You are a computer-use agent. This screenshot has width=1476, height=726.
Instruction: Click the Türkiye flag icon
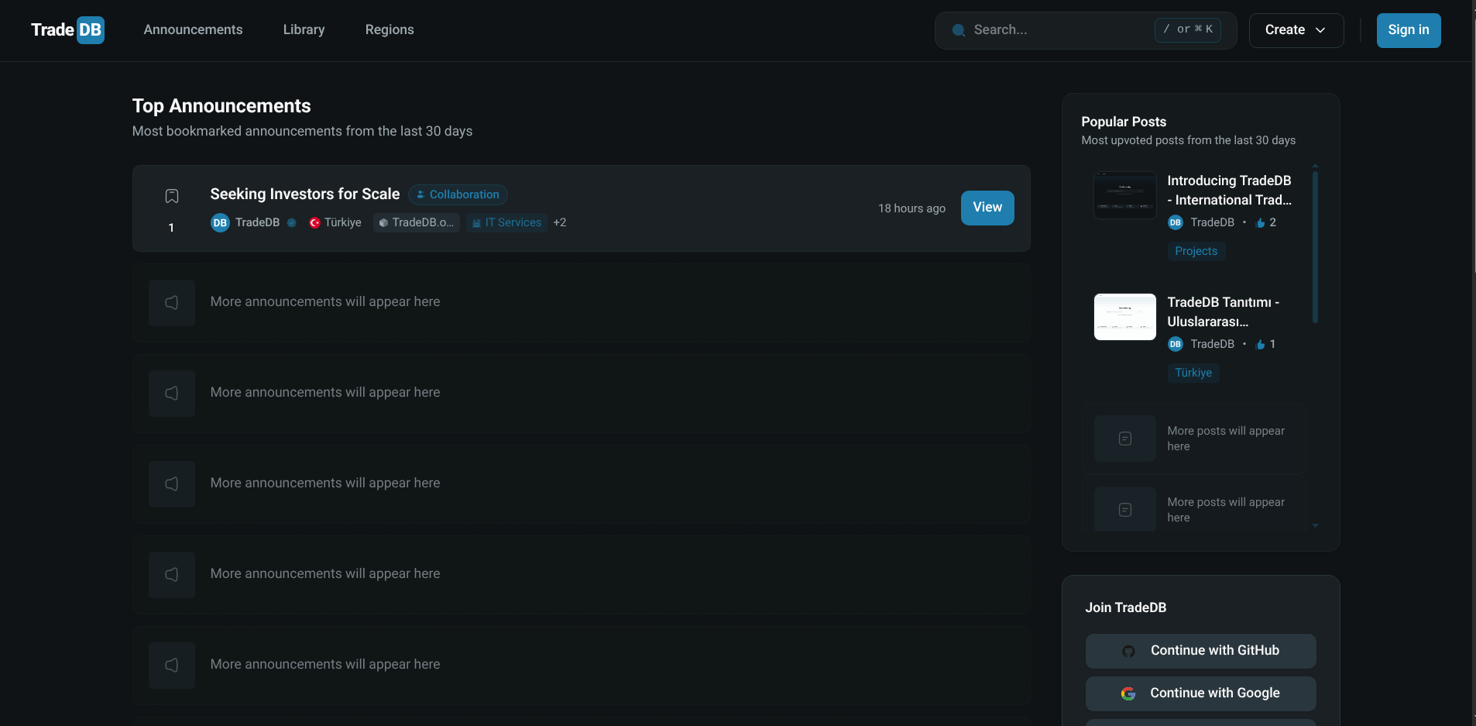(314, 222)
